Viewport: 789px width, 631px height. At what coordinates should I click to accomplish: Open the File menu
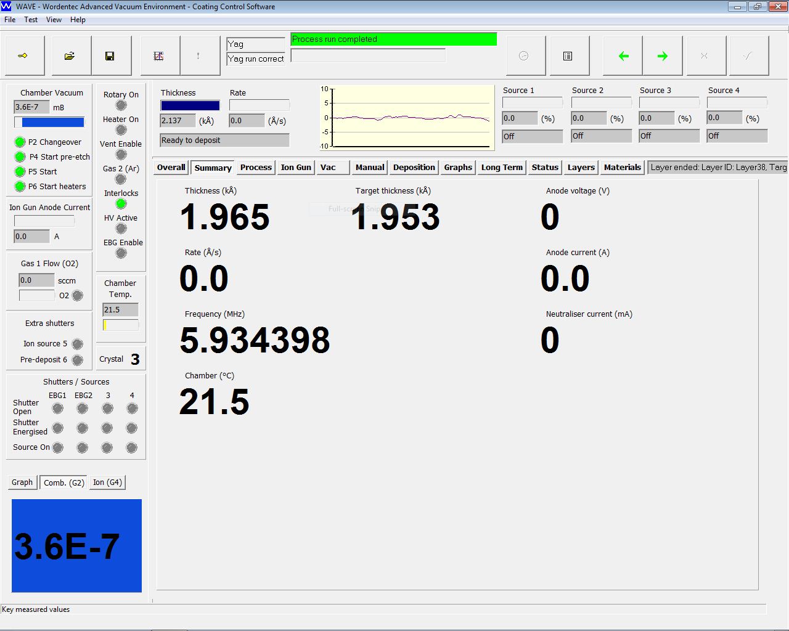pos(10,20)
